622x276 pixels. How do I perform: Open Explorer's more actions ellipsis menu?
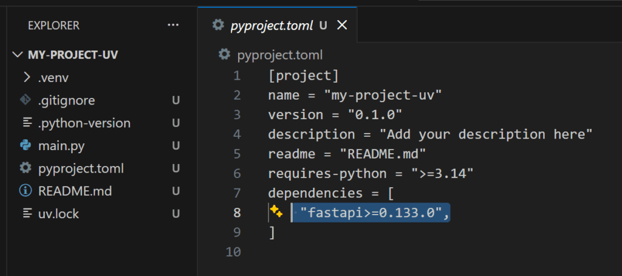click(173, 25)
